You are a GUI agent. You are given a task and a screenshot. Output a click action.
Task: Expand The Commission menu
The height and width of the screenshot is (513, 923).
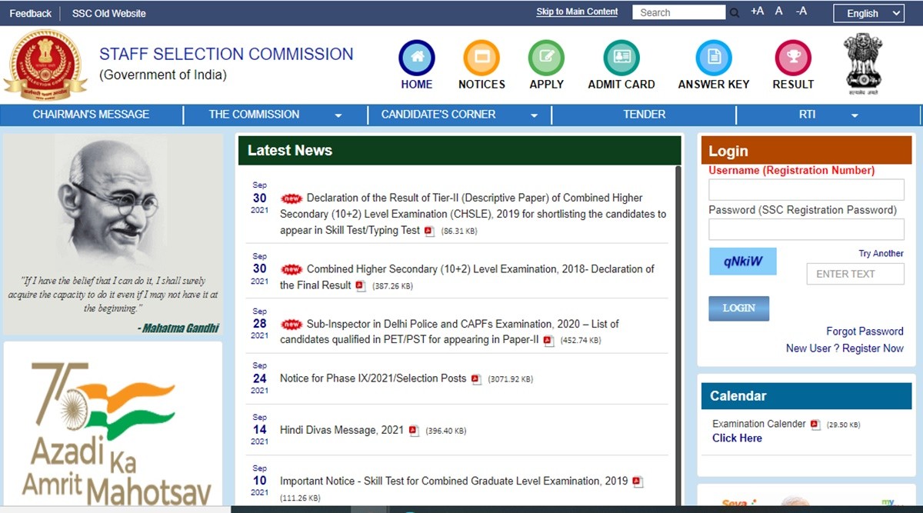coord(338,115)
